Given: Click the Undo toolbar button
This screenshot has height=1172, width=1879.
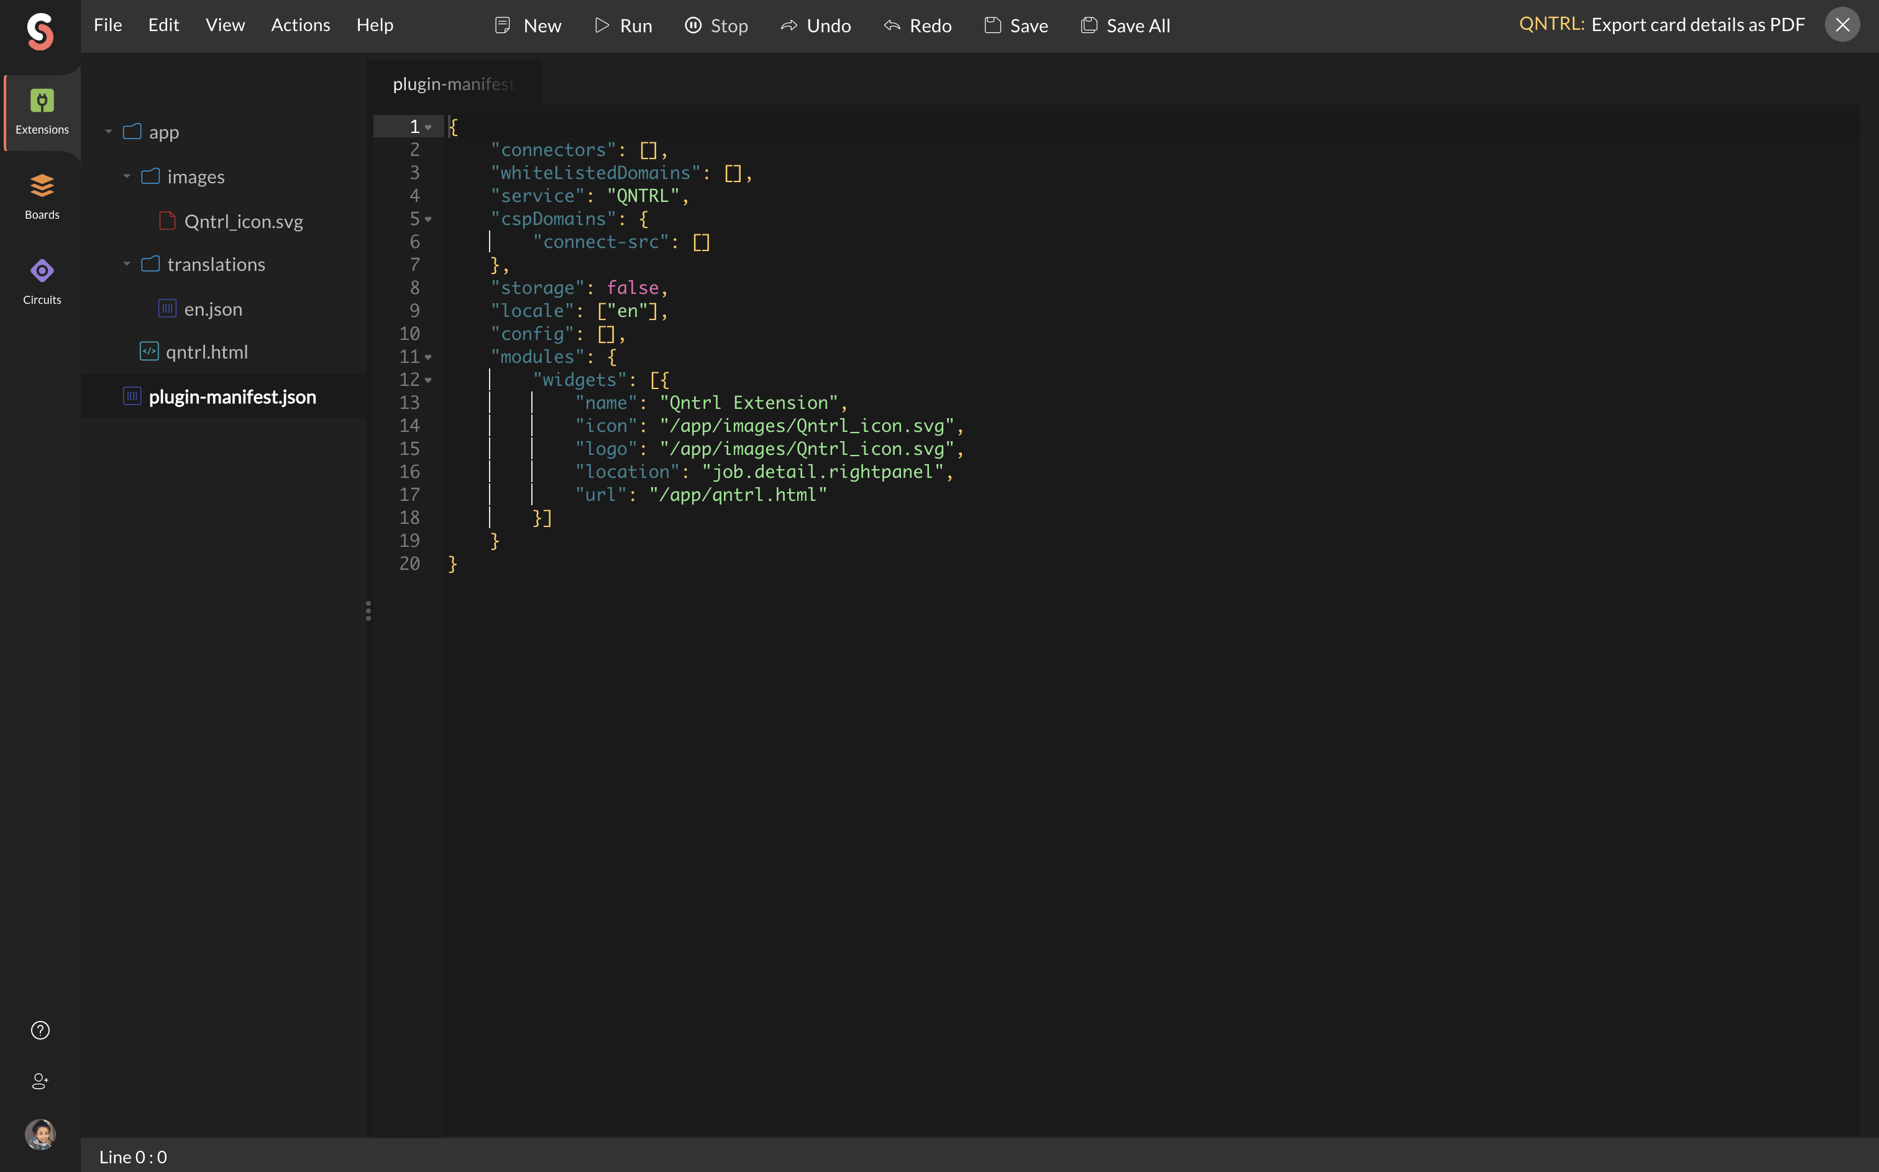Looking at the screenshot, I should point(815,25).
